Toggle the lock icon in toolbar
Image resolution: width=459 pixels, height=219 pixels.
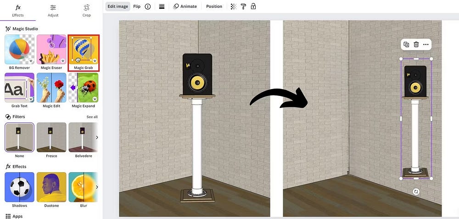tap(253, 6)
